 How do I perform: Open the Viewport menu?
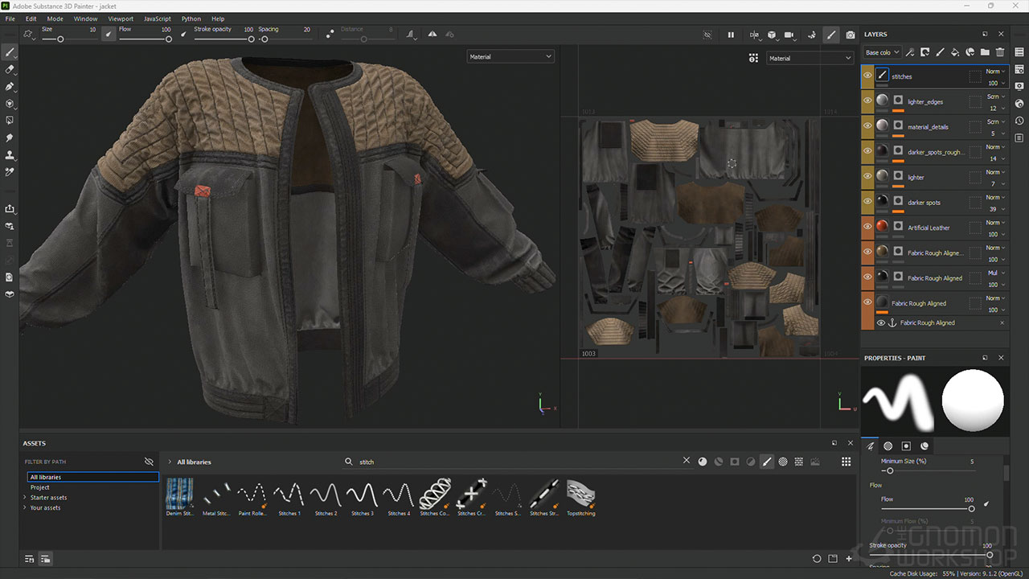[x=121, y=18]
